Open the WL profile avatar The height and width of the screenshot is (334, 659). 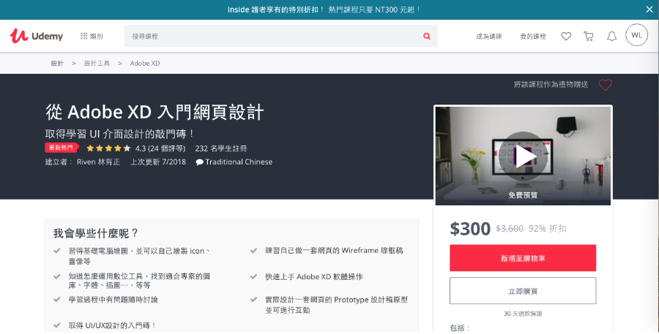click(636, 35)
